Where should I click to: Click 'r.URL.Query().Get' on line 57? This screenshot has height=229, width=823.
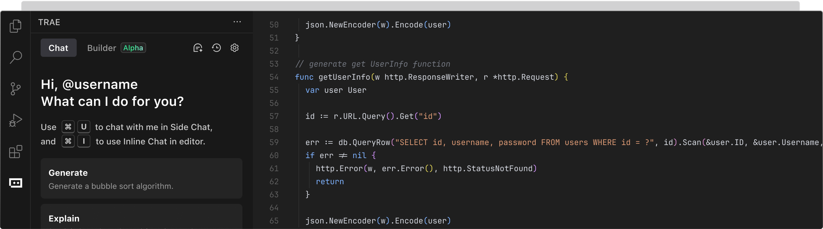(x=374, y=116)
